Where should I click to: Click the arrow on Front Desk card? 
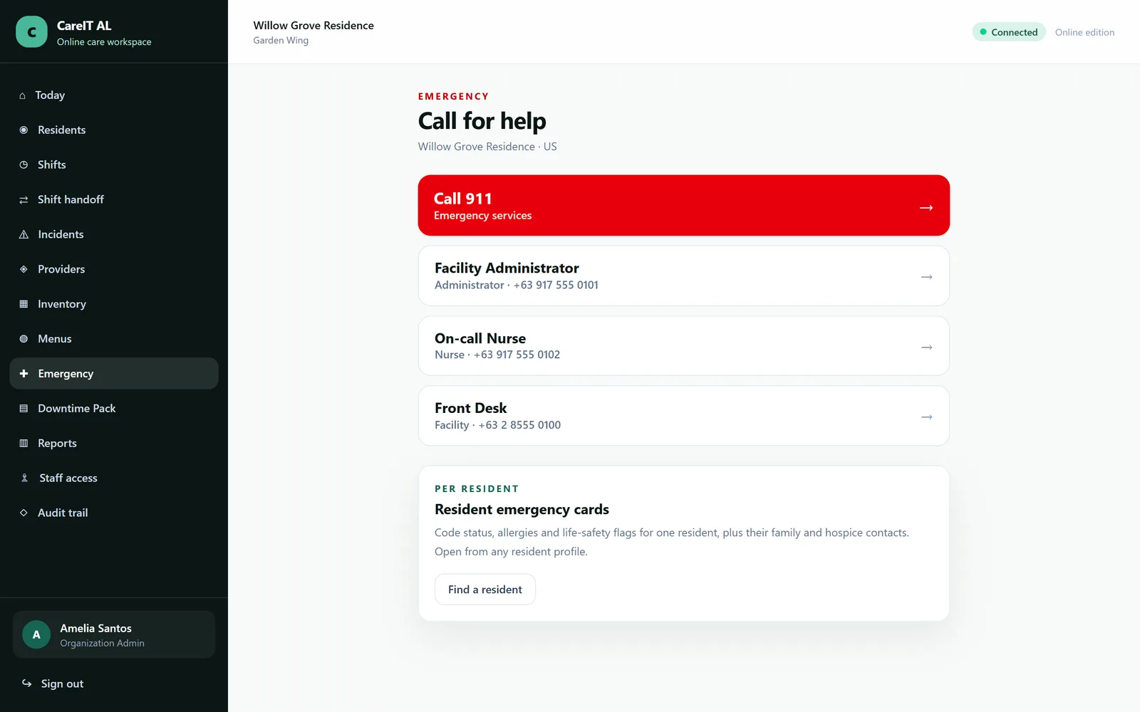[926, 417]
